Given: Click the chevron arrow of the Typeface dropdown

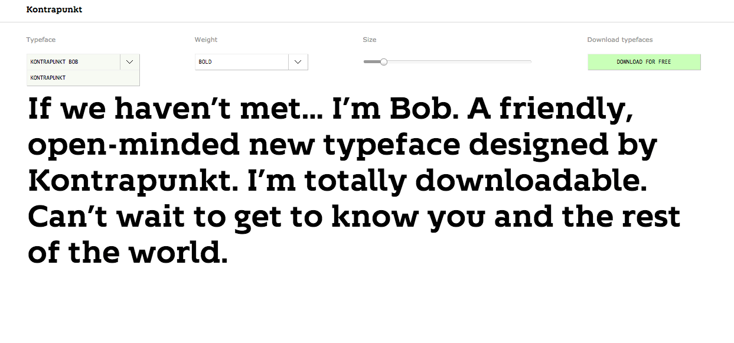Looking at the screenshot, I should (130, 62).
